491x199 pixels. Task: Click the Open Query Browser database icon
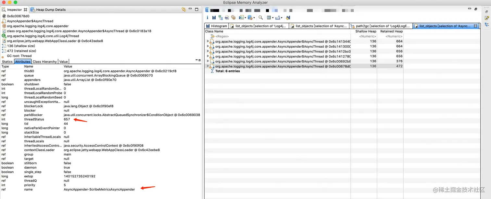pos(250,18)
